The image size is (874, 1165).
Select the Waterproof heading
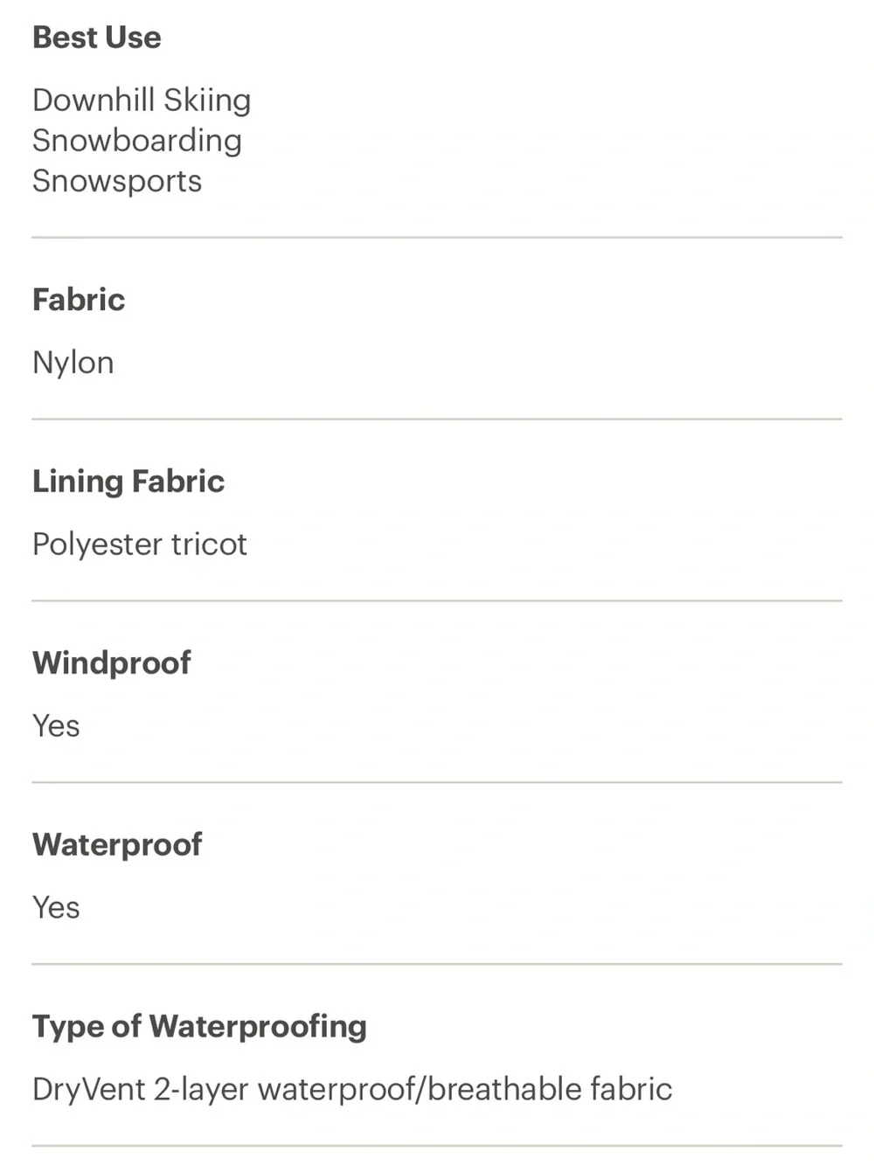(117, 845)
